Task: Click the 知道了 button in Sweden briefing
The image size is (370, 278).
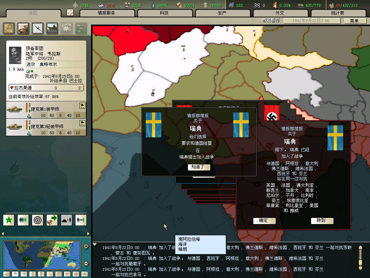Action: point(199,167)
